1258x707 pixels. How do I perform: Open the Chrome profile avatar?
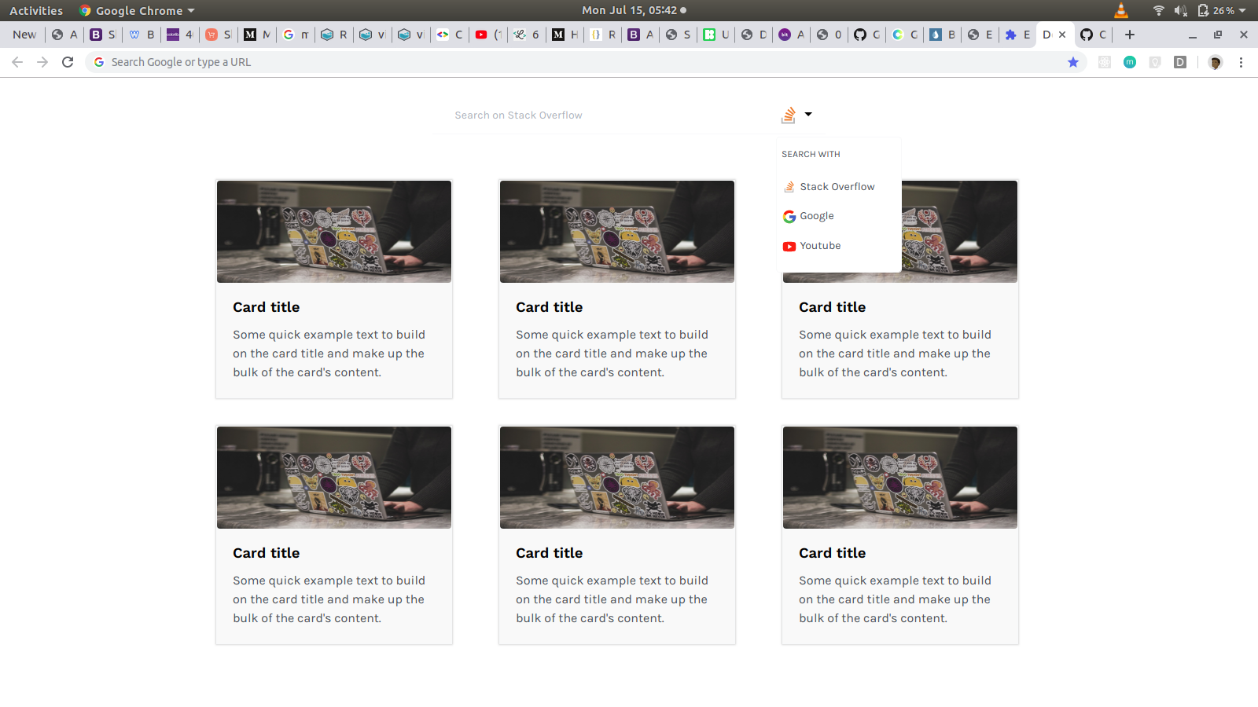(x=1216, y=62)
